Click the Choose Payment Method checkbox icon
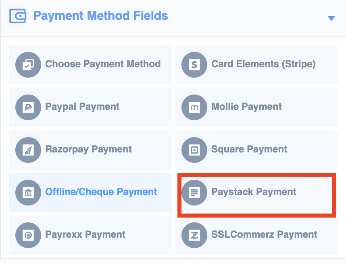346x263 pixels. pos(28,65)
